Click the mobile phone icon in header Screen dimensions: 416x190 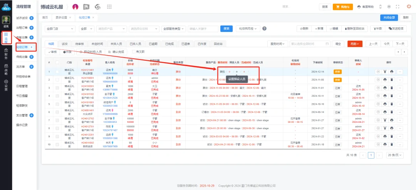click(x=381, y=7)
